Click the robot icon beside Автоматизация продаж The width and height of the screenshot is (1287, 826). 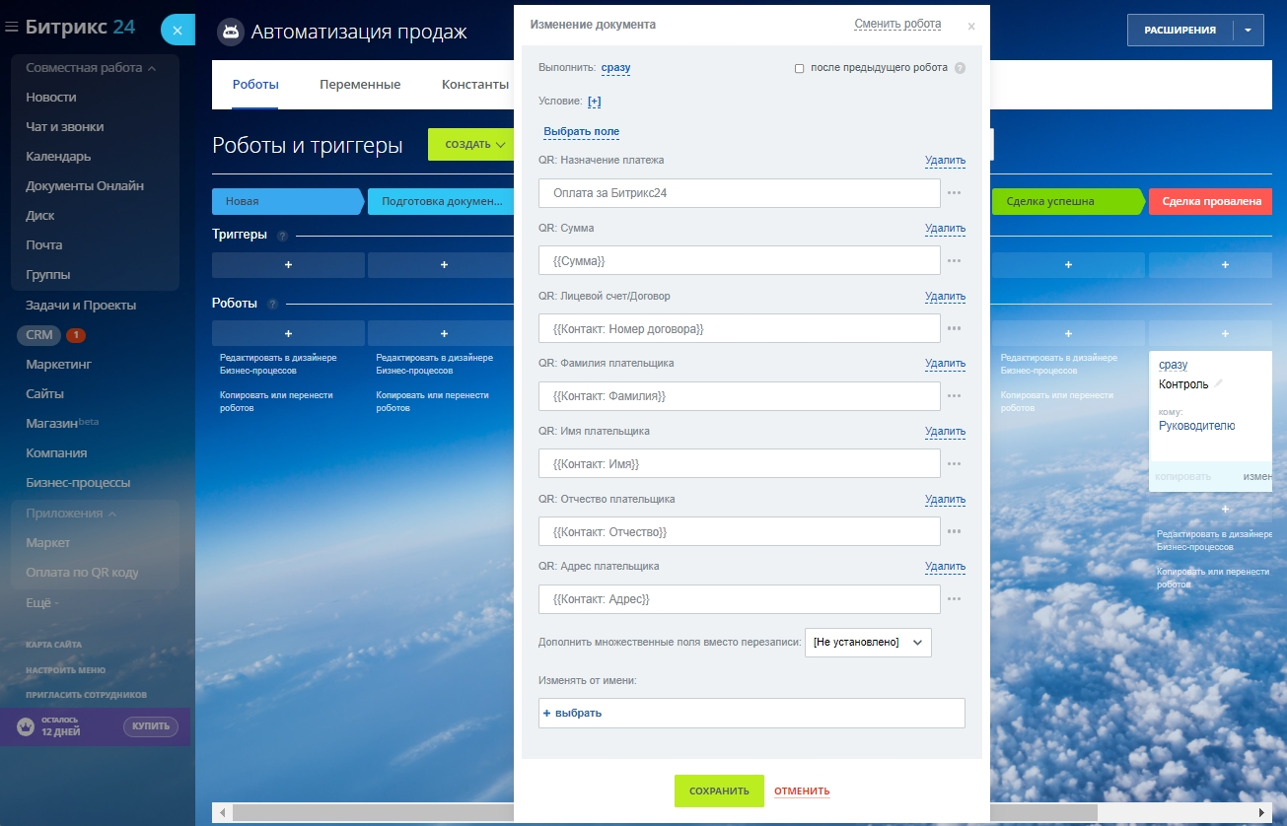point(231,32)
